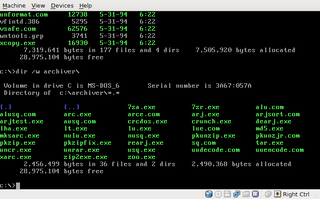The width and height of the screenshot is (320, 199).
Task: Click the lue.com file name
Action: click(206, 129)
